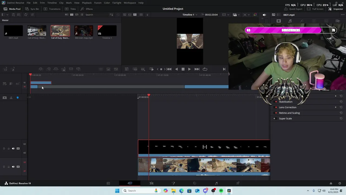Switch media pool to thumbnail view
The height and width of the screenshot is (195, 346).
(72, 15)
